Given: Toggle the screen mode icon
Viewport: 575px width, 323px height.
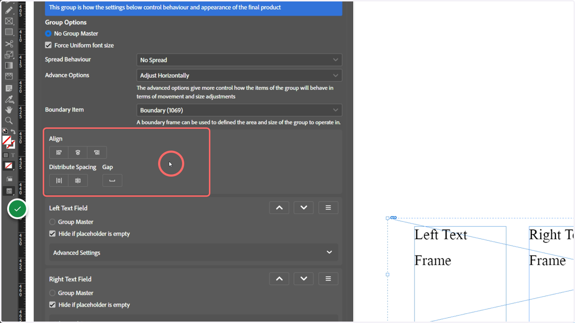Looking at the screenshot, I should (x=9, y=191).
